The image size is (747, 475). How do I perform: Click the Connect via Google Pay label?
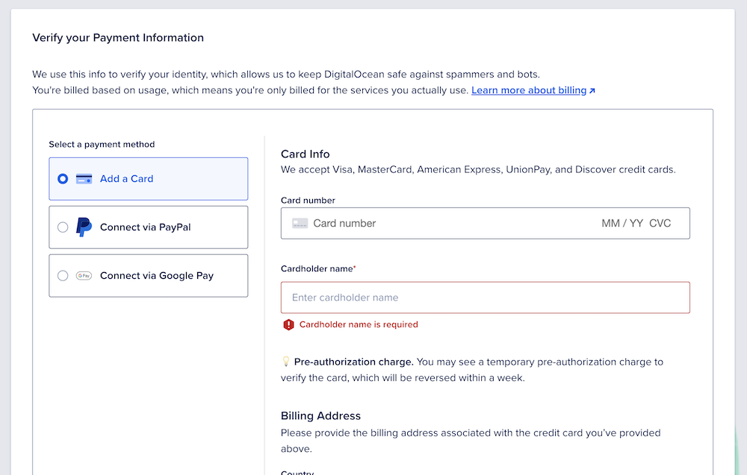point(157,276)
